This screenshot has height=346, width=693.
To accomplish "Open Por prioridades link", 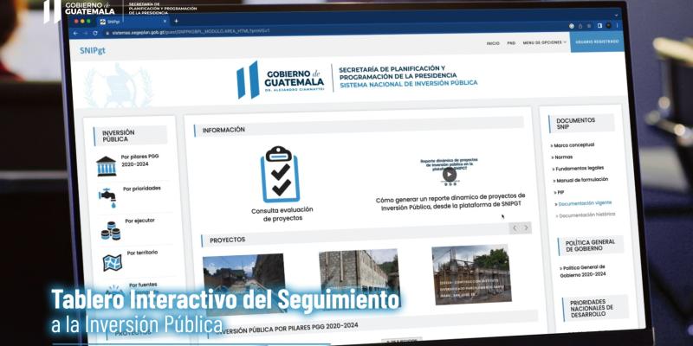I will pos(141,189).
